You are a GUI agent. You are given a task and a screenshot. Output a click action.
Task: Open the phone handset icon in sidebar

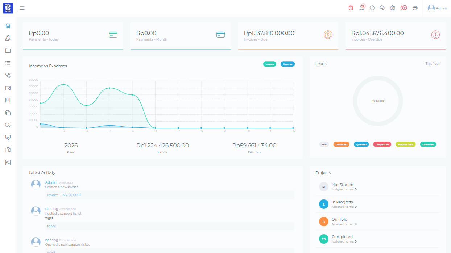point(8,75)
